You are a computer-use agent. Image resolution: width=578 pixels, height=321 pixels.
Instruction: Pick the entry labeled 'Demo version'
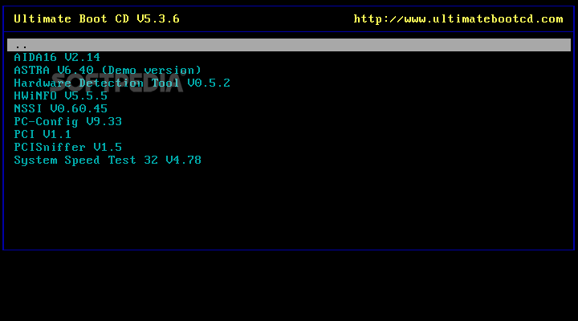[x=108, y=70]
